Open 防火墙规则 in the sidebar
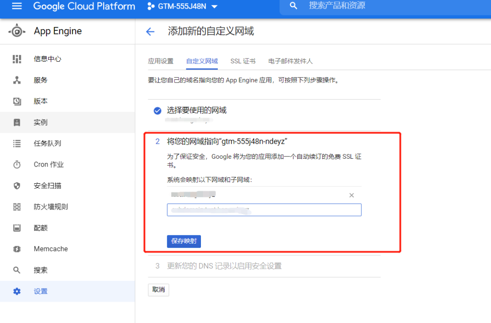 (x=51, y=207)
